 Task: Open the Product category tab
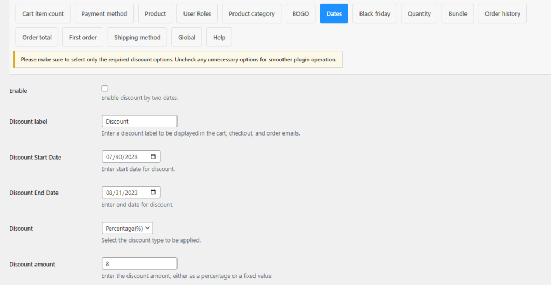pyautogui.click(x=252, y=13)
